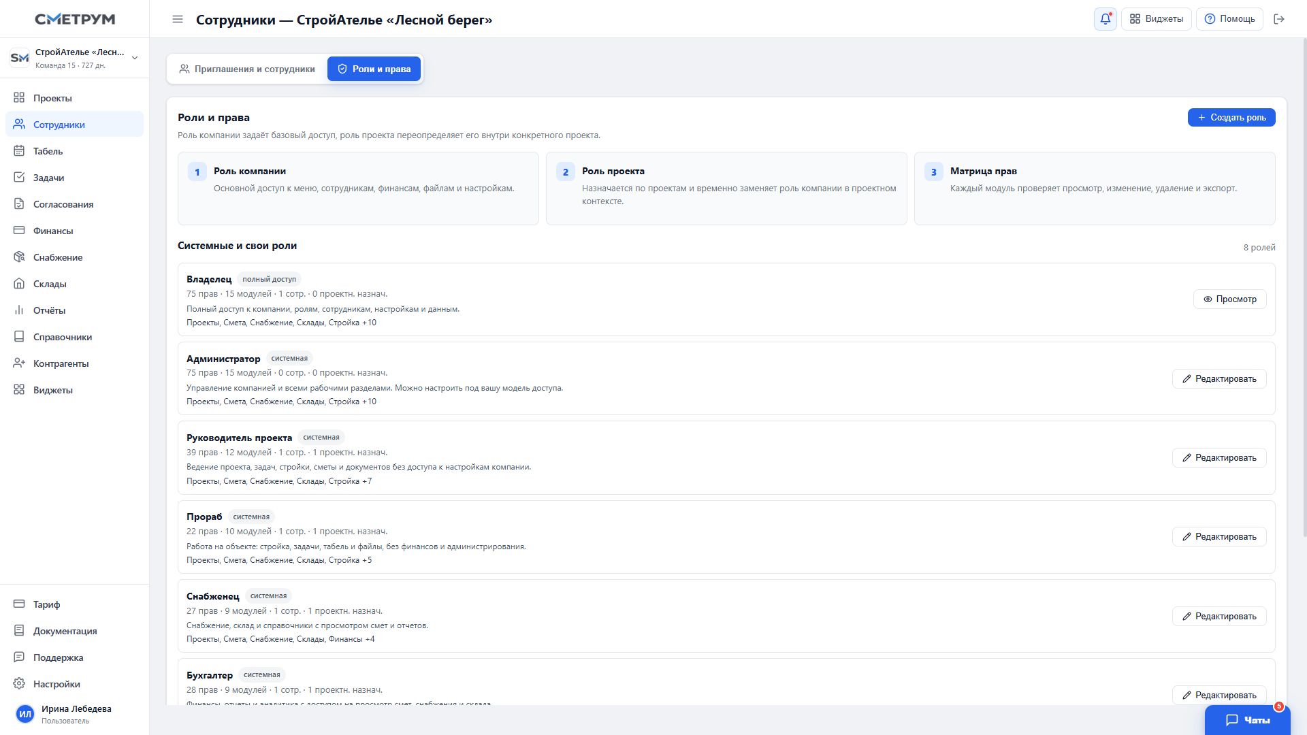Open Снабжение icon in sidebar
Image resolution: width=1307 pixels, height=735 pixels.
(x=19, y=257)
